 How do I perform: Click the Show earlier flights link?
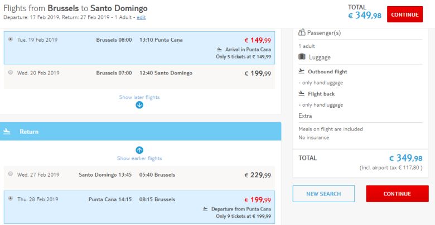(139, 158)
